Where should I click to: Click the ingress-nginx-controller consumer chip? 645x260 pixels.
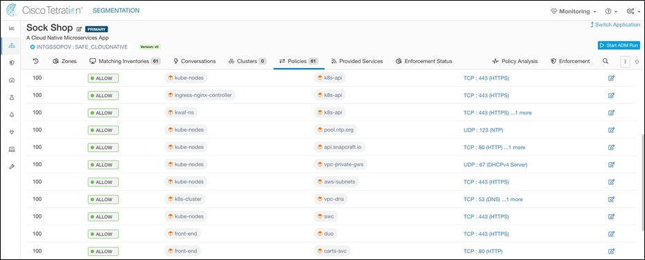(x=200, y=96)
